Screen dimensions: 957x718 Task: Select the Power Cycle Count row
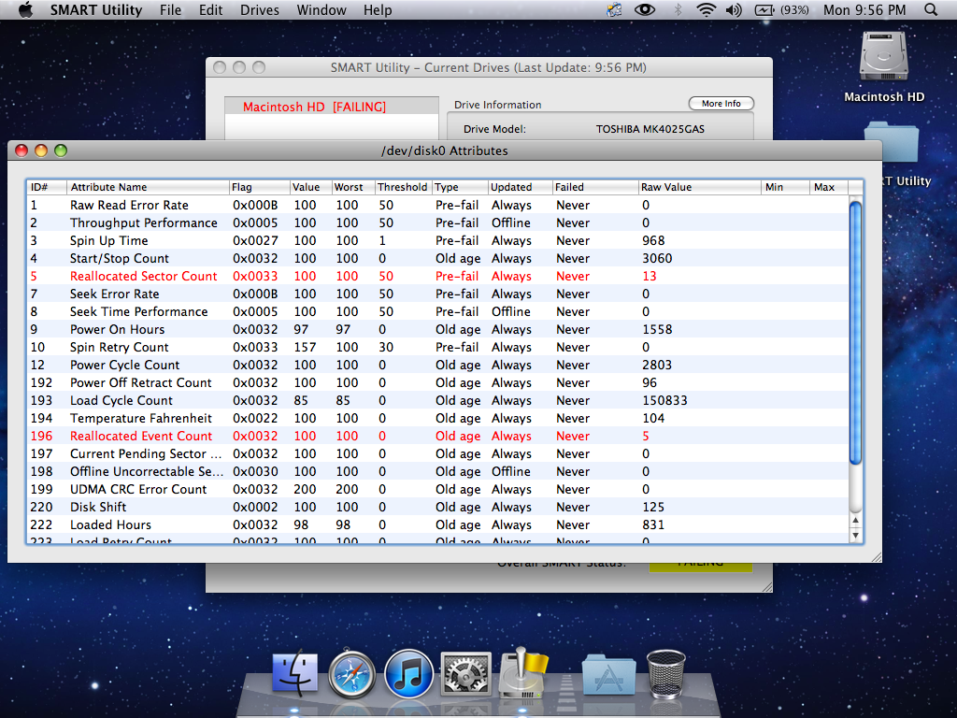[x=437, y=365]
